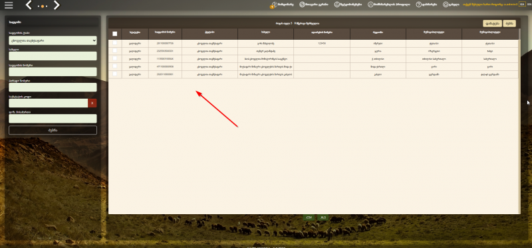Click the last search field above search button
The width and height of the screenshot is (532, 248).
53,119
